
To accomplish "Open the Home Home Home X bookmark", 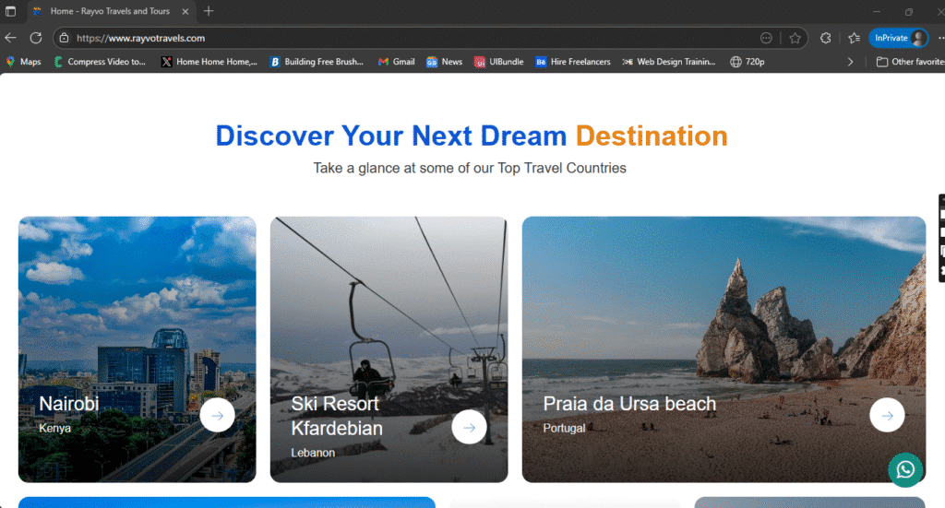I will [x=209, y=62].
